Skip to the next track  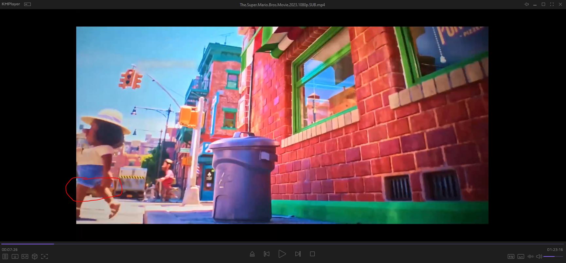pos(298,254)
